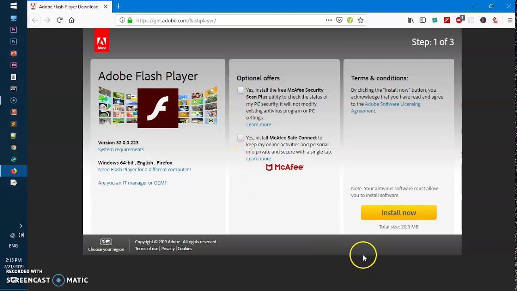Save page to Pocket icon
Image resolution: width=517 pixels, height=291 pixels.
click(x=339, y=20)
